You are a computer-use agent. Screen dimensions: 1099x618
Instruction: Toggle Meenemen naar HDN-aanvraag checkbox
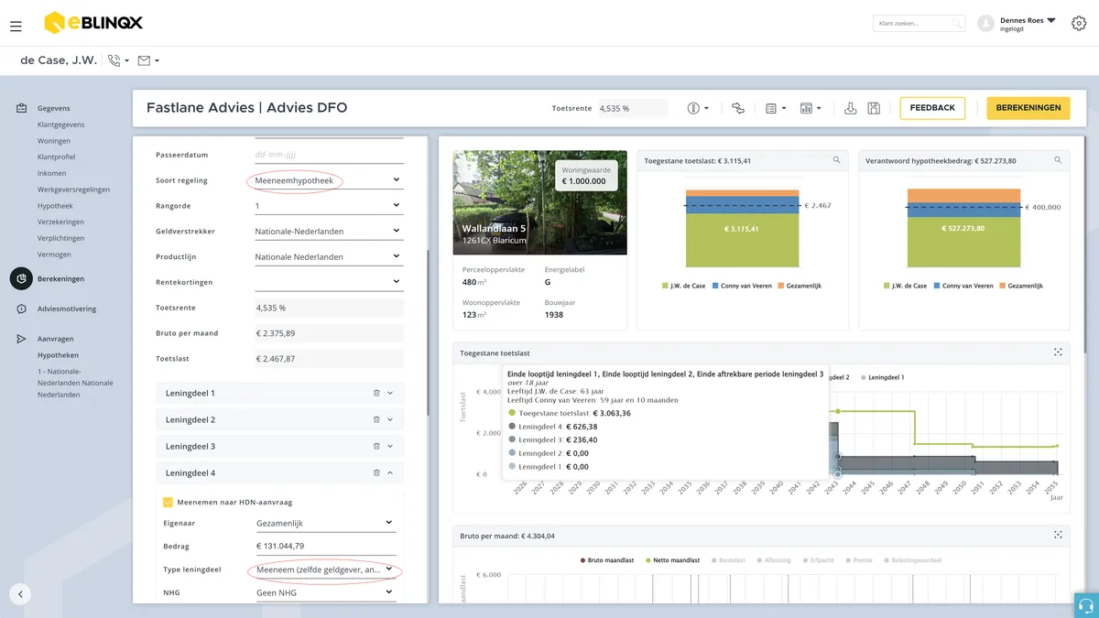(168, 502)
